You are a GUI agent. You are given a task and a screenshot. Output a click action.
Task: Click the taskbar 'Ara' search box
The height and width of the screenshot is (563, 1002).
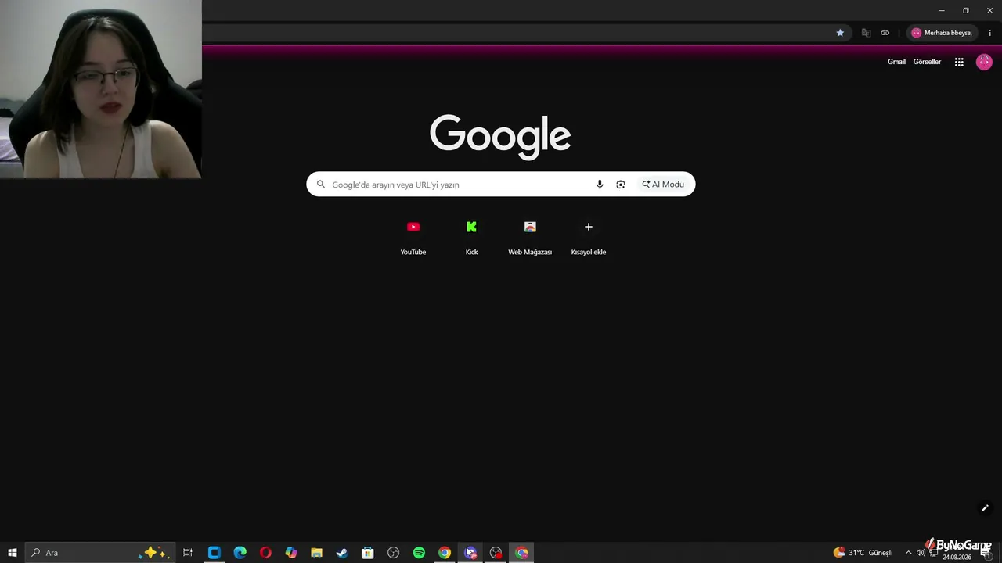click(x=99, y=553)
